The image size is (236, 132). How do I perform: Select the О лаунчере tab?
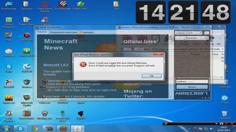click(87, 32)
